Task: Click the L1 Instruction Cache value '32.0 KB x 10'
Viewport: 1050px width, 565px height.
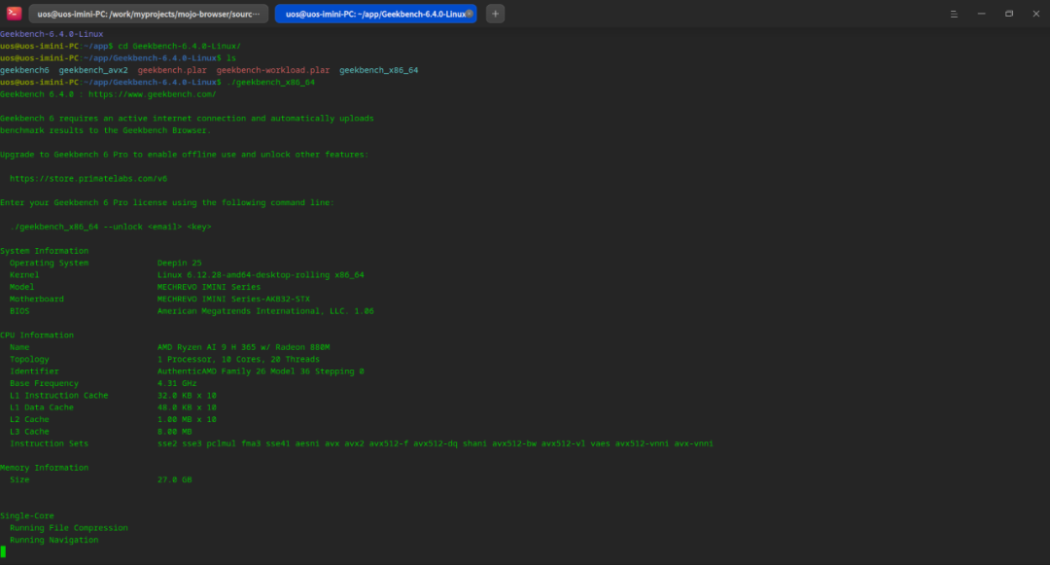Action: [187, 396]
